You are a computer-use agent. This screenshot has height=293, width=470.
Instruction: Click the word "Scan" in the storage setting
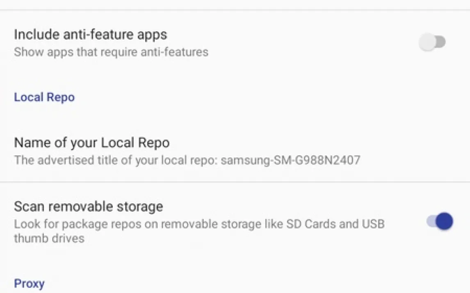[27, 206]
